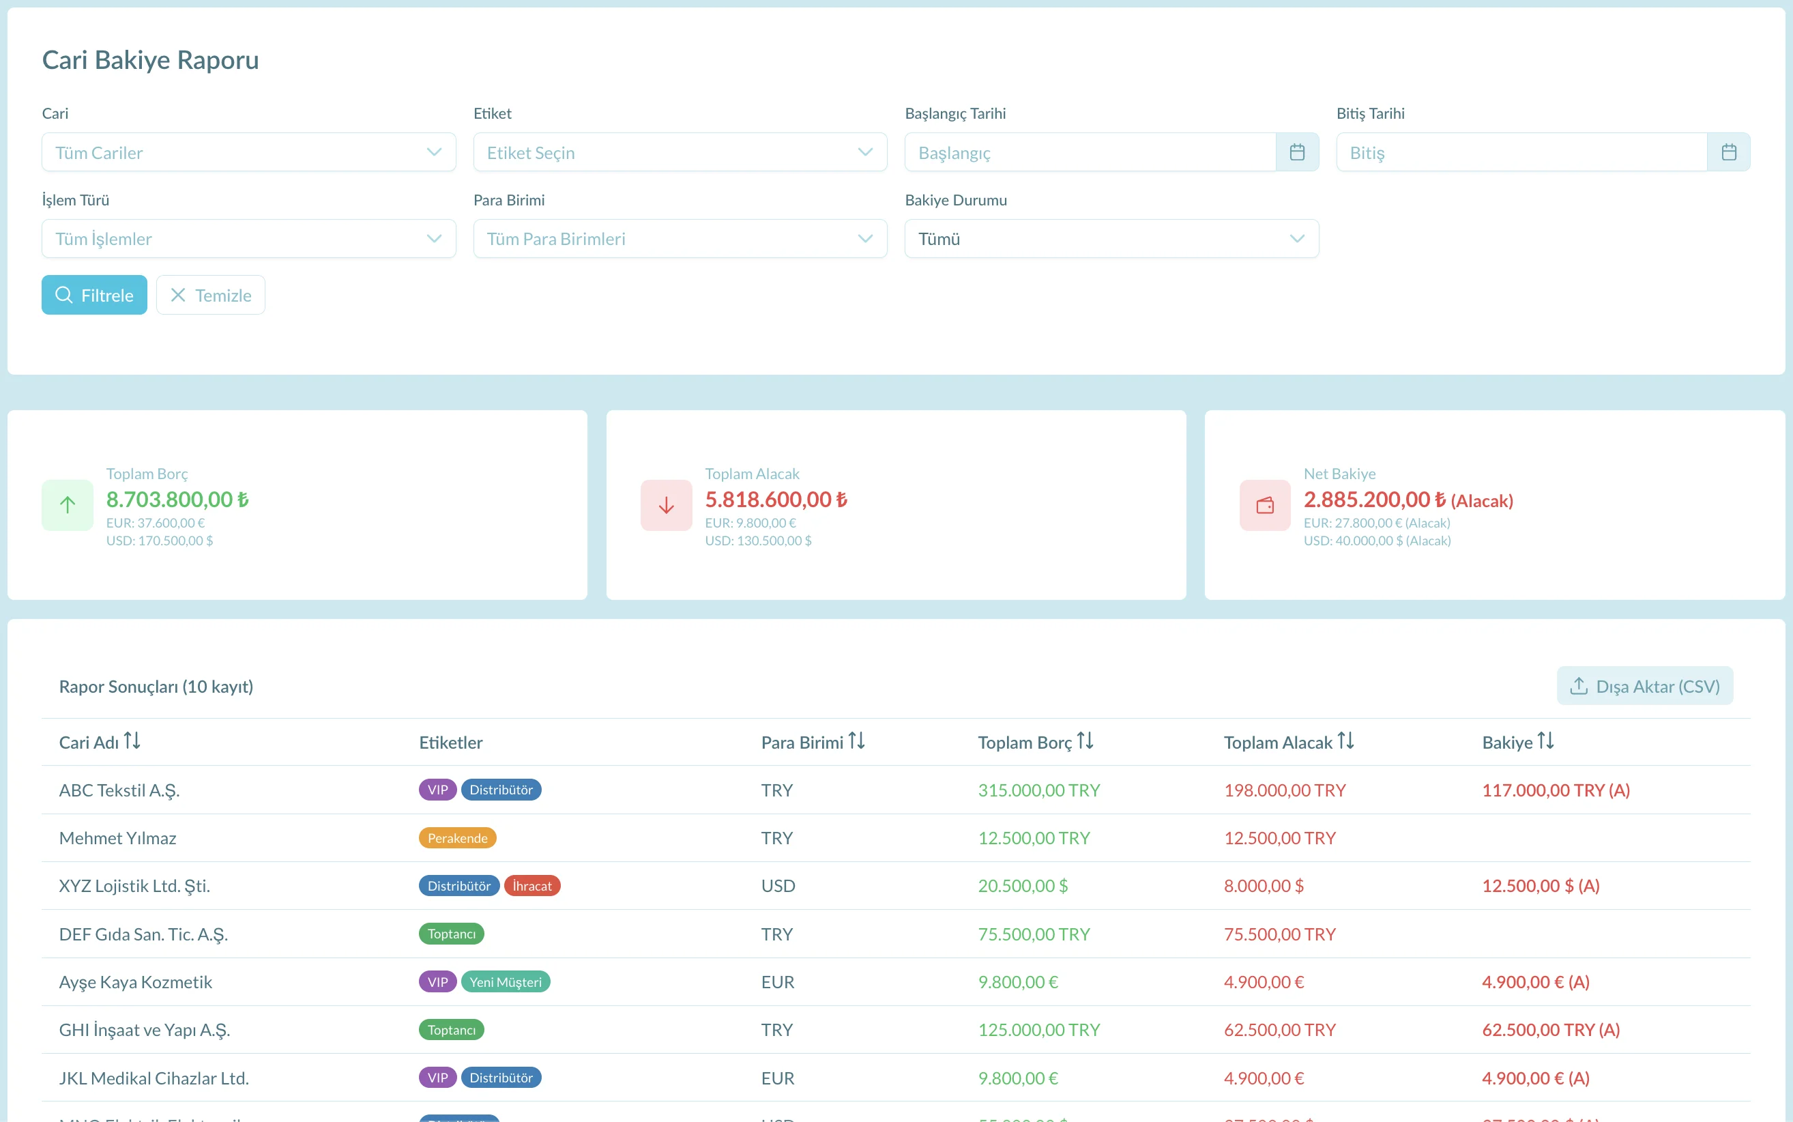The image size is (1793, 1122).
Task: Open the Bakiye Durumu Tümü dropdown
Action: 1111,238
